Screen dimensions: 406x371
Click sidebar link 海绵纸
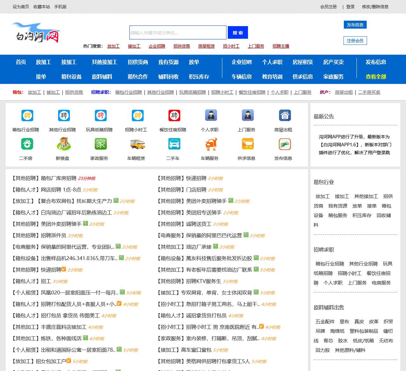337,331
